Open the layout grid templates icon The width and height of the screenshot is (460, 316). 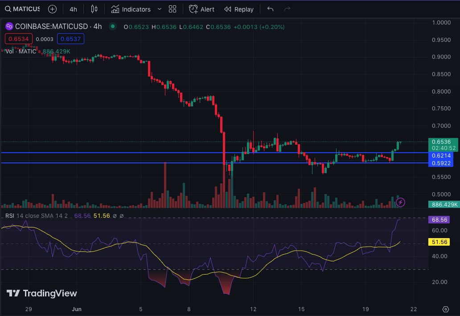point(172,9)
